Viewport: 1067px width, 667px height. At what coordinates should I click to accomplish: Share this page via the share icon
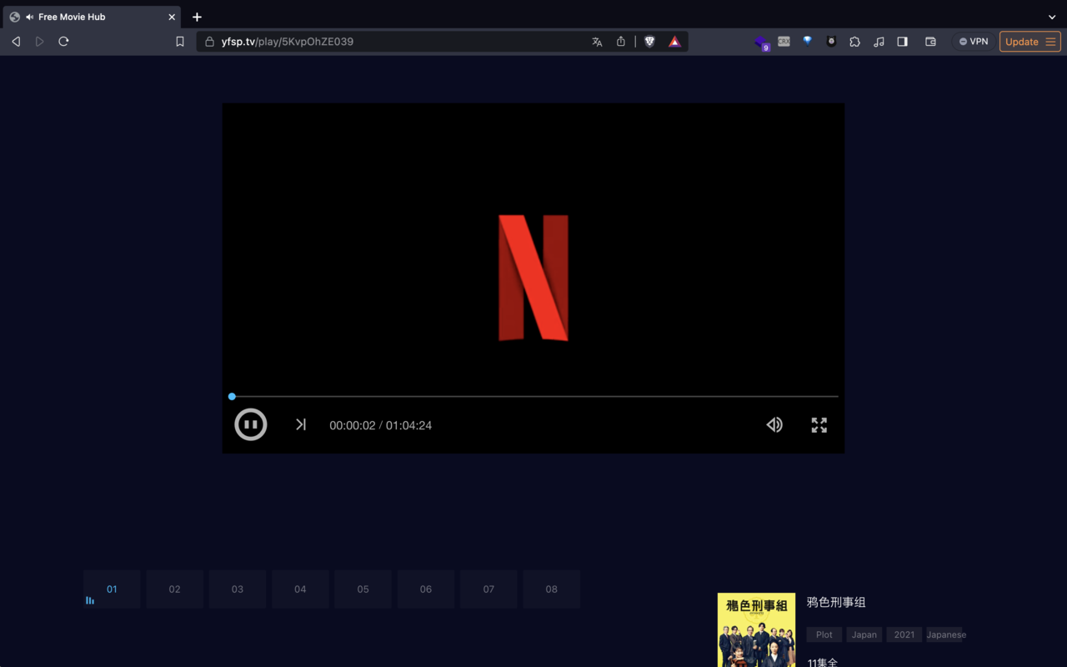pyautogui.click(x=621, y=42)
